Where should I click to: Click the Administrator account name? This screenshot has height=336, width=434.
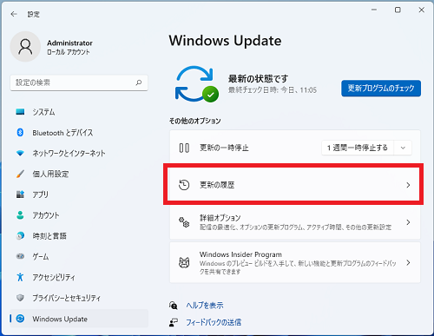[69, 43]
